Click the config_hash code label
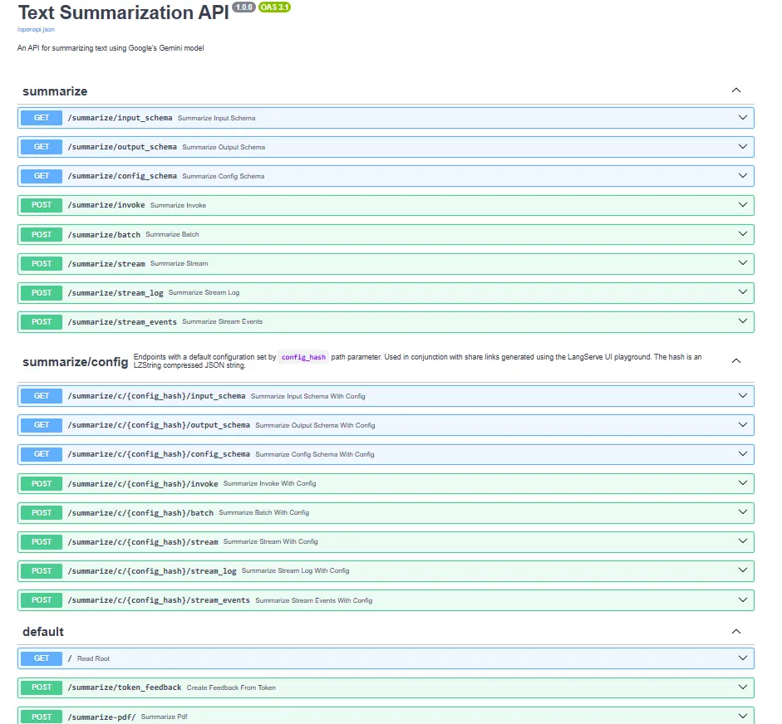This screenshot has width=782, height=724. tap(303, 357)
